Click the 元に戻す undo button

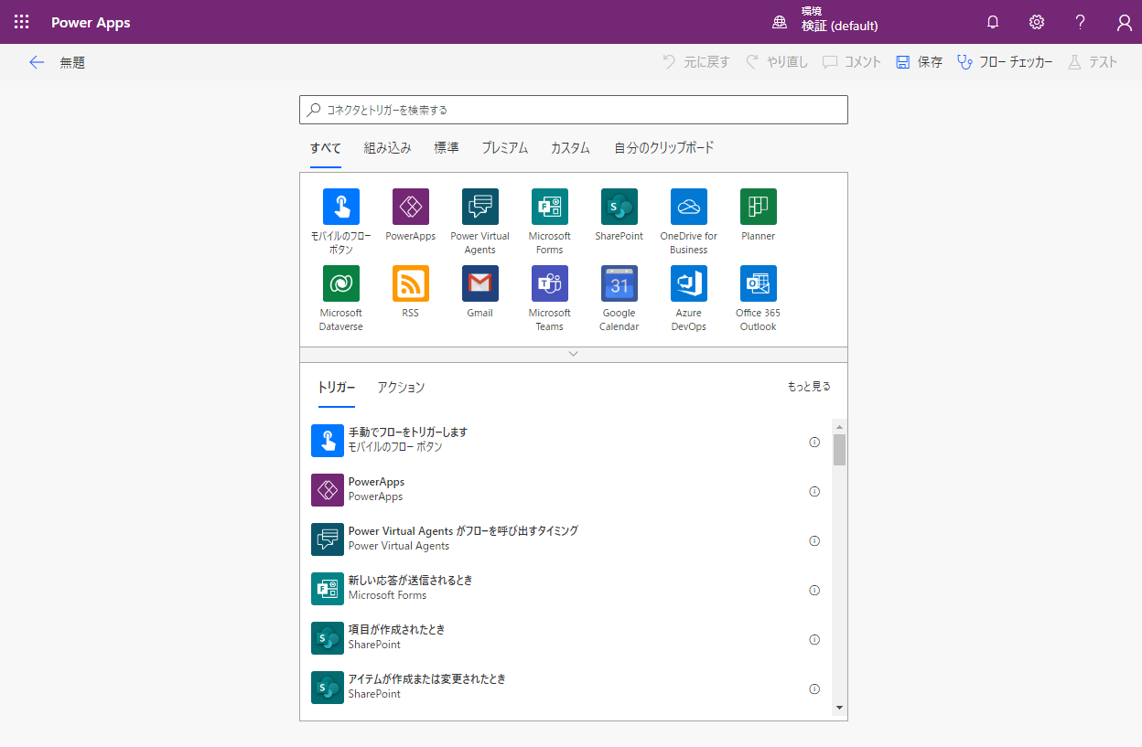click(695, 62)
